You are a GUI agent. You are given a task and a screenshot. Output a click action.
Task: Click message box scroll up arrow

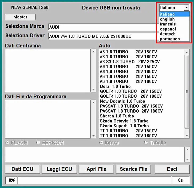[187, 149]
